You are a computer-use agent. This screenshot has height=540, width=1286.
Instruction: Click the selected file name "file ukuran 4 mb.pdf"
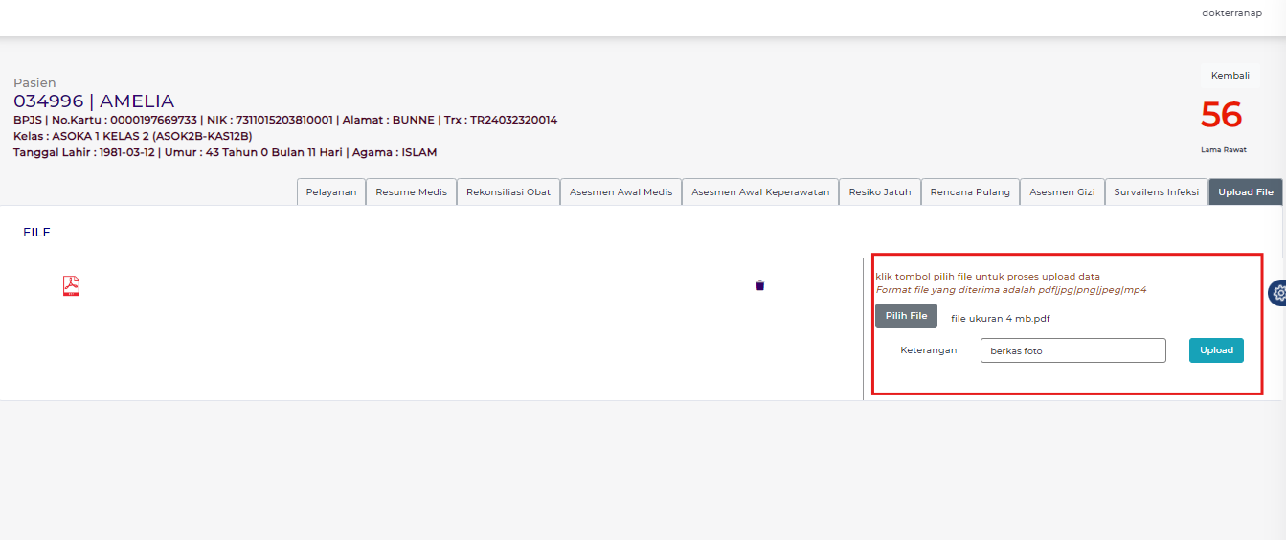[x=993, y=319]
